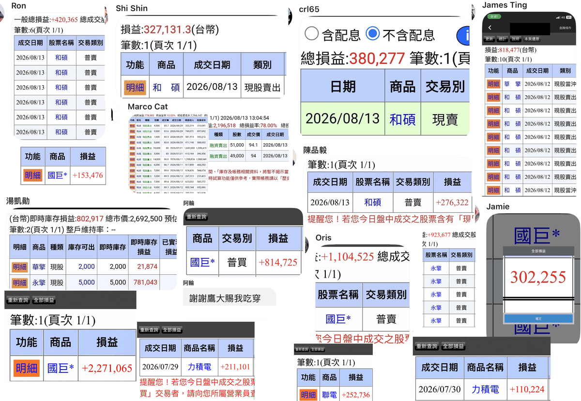Screen dimensions: 581x401
Task: Click the 成交日期 column header in Shi Shin's table
Action: 212,65
